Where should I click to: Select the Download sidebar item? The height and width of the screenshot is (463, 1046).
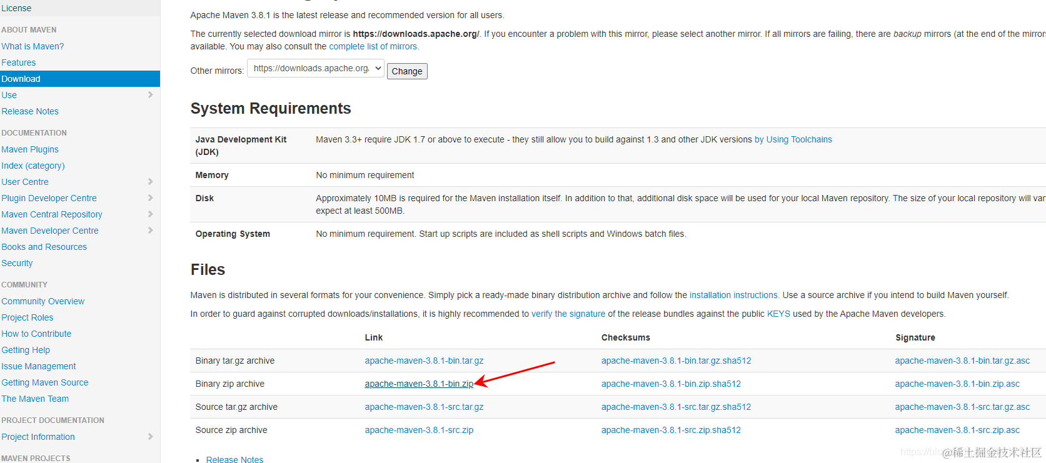click(x=80, y=79)
